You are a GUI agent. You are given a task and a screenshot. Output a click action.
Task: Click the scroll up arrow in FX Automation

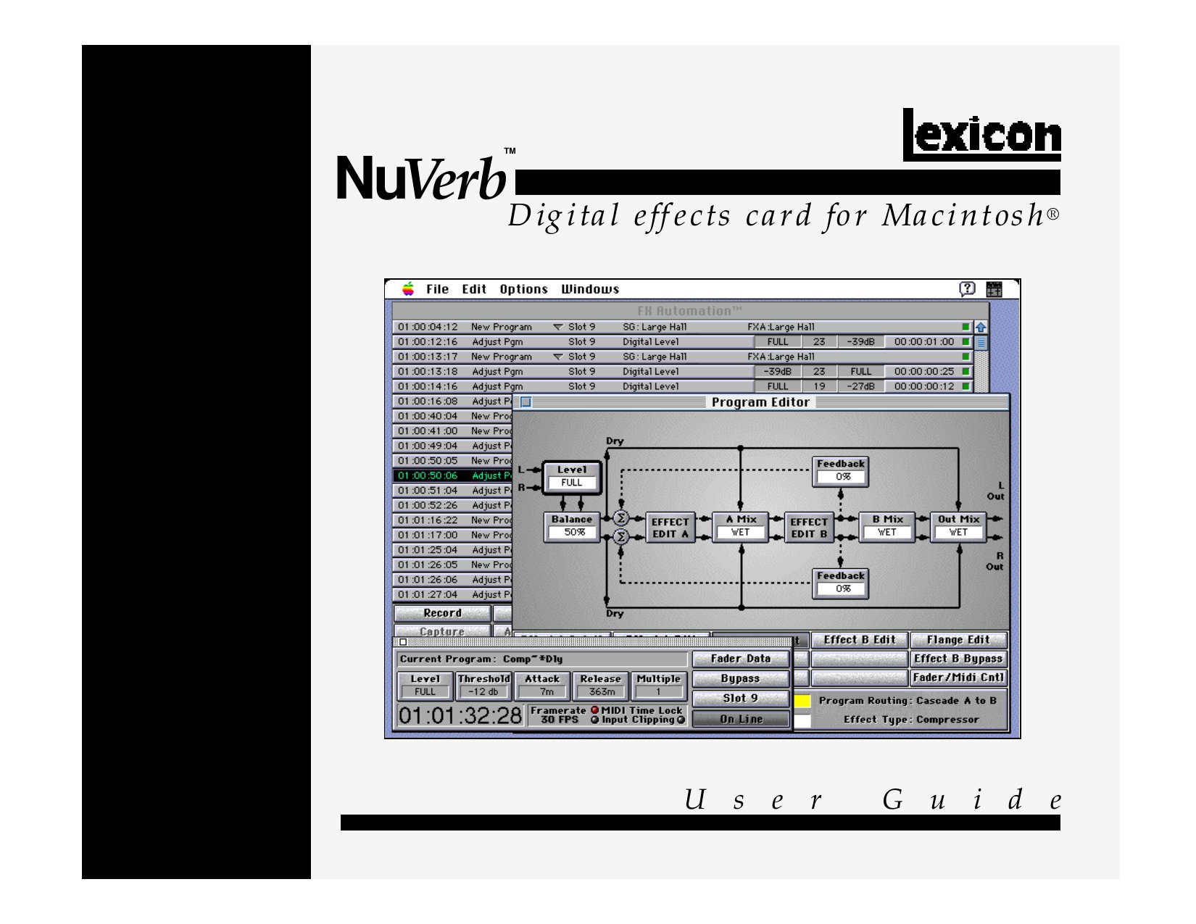click(981, 328)
